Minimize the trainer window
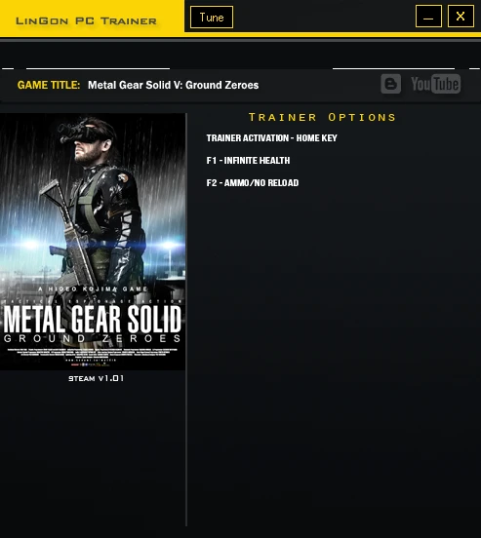The image size is (481, 538). click(428, 17)
